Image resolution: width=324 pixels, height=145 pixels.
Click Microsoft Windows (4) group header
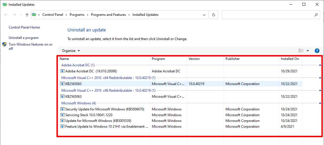pyautogui.click(x=79, y=103)
